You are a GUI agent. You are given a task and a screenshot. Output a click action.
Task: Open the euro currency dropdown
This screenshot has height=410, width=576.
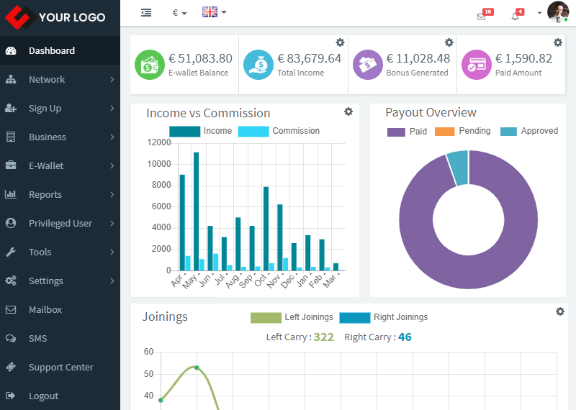[x=179, y=13]
